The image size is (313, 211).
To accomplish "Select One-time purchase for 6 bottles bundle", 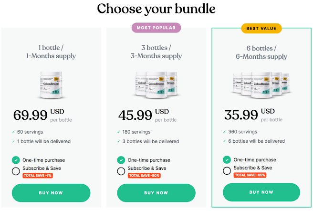I will click(x=227, y=160).
